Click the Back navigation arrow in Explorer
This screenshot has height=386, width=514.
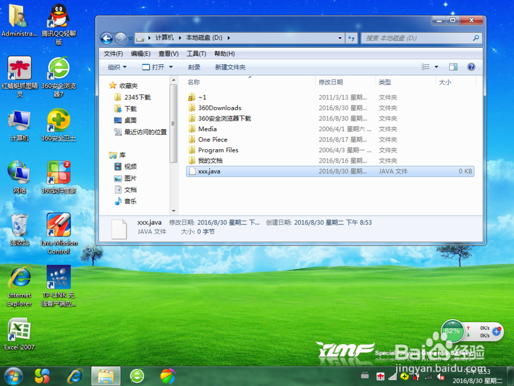(x=106, y=39)
